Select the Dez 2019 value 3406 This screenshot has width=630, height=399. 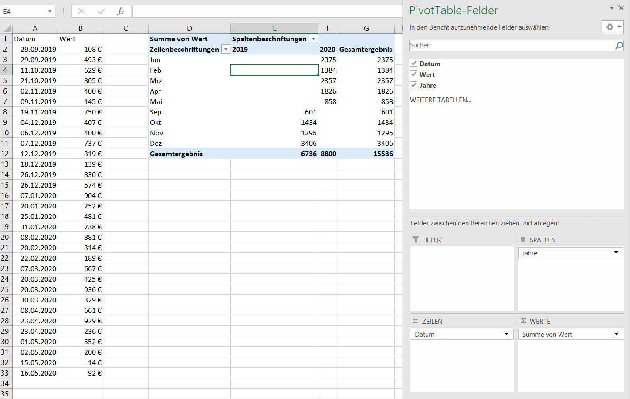(x=274, y=143)
